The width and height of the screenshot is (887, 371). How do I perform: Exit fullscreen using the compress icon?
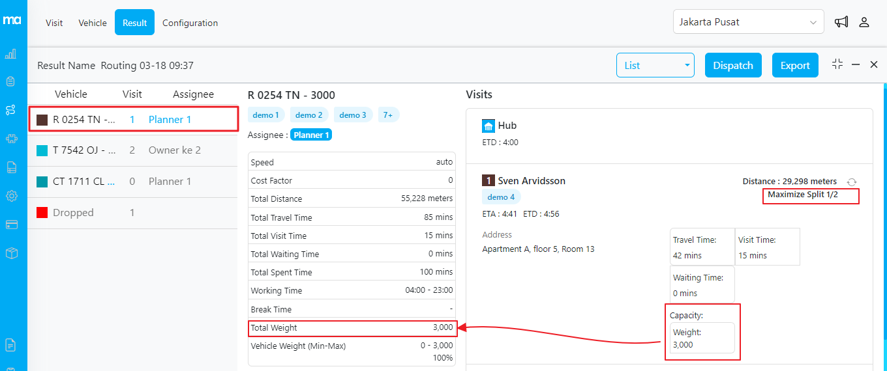(x=837, y=64)
